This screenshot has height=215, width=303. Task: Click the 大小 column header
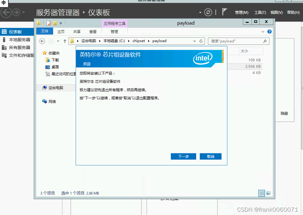click(251, 51)
